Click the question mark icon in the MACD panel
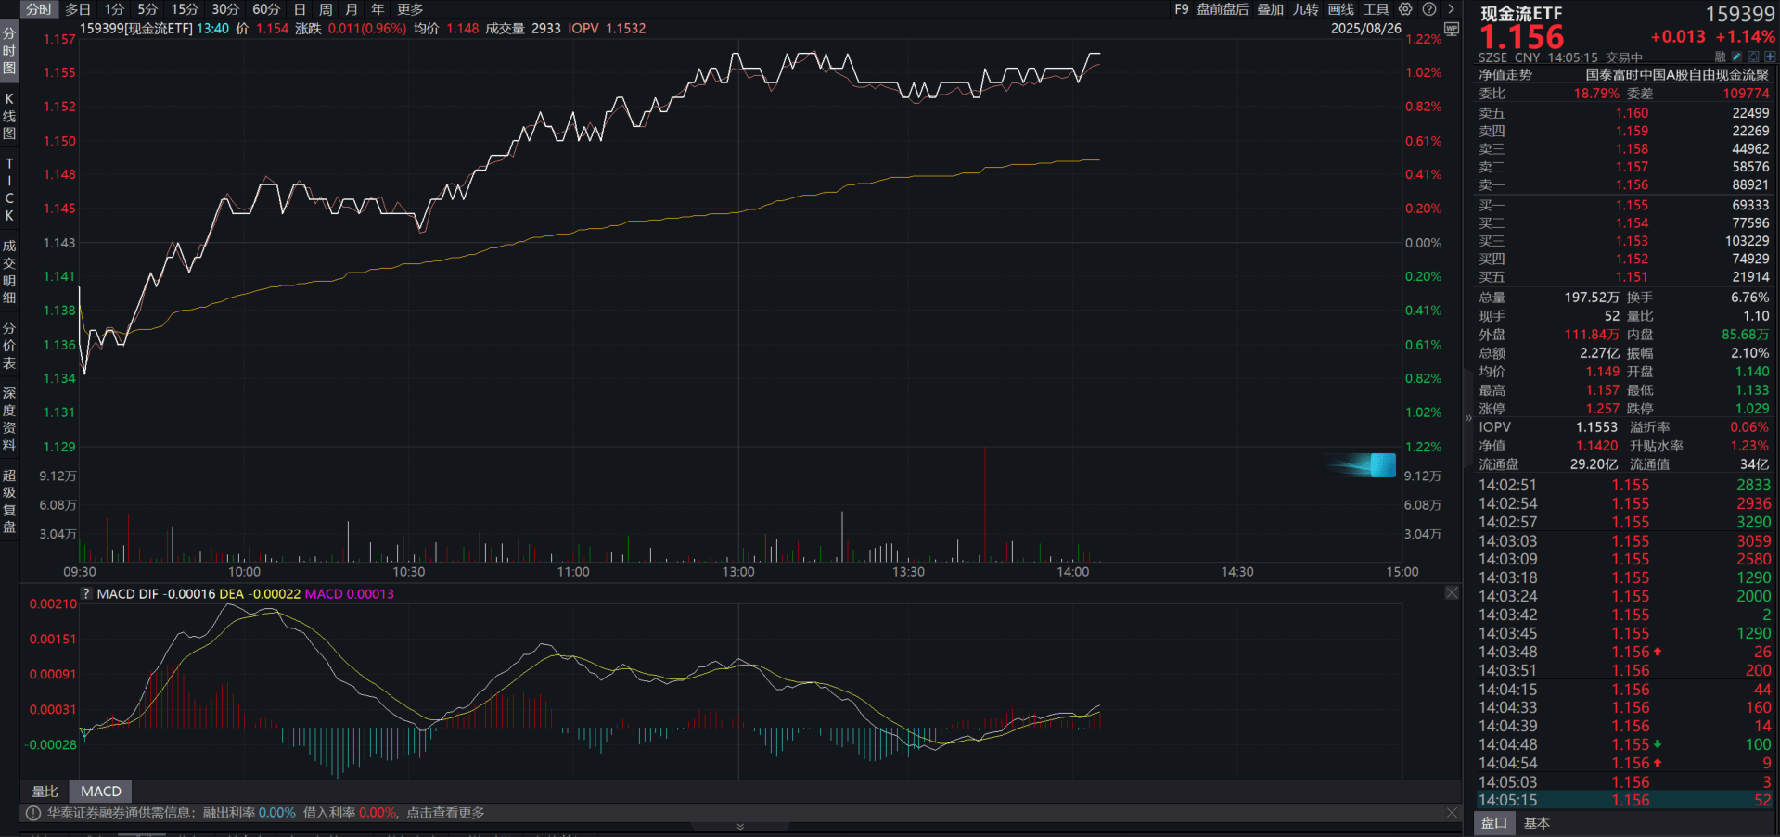The image size is (1780, 837). click(85, 592)
